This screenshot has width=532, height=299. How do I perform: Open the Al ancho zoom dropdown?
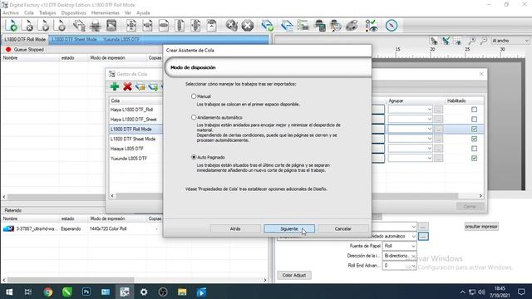coord(510,41)
